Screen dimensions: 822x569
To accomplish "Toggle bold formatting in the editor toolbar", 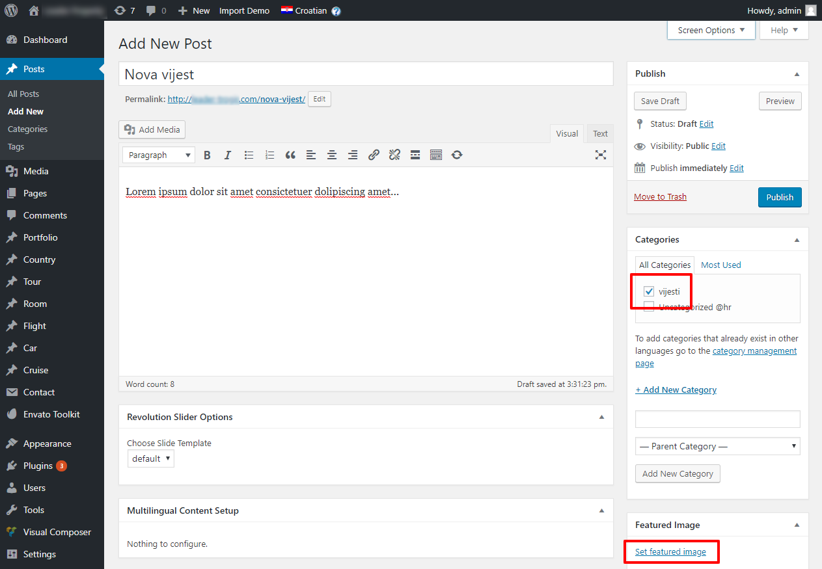I will click(207, 155).
